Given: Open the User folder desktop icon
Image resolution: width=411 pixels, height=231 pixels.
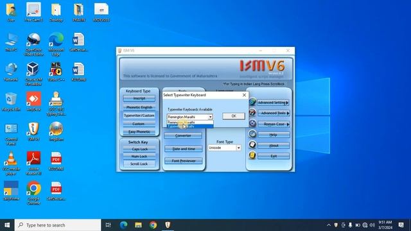Looking at the screenshot, I should (11, 12).
